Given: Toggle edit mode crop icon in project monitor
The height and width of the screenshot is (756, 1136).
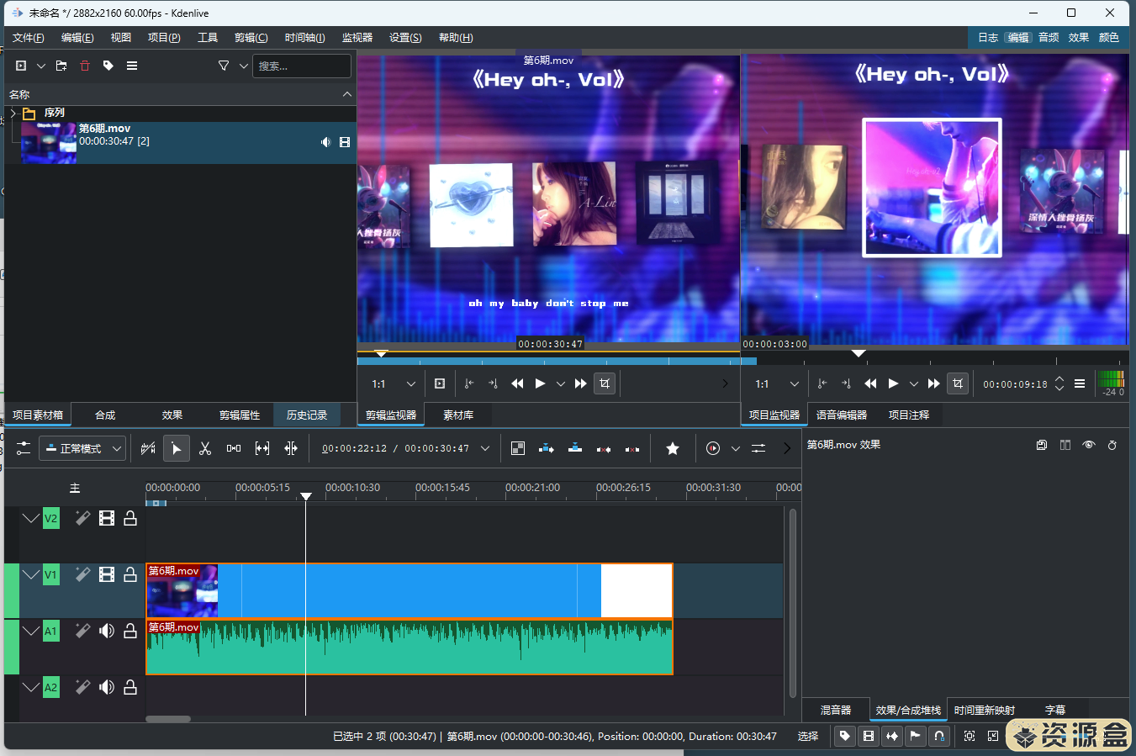Looking at the screenshot, I should click(958, 383).
